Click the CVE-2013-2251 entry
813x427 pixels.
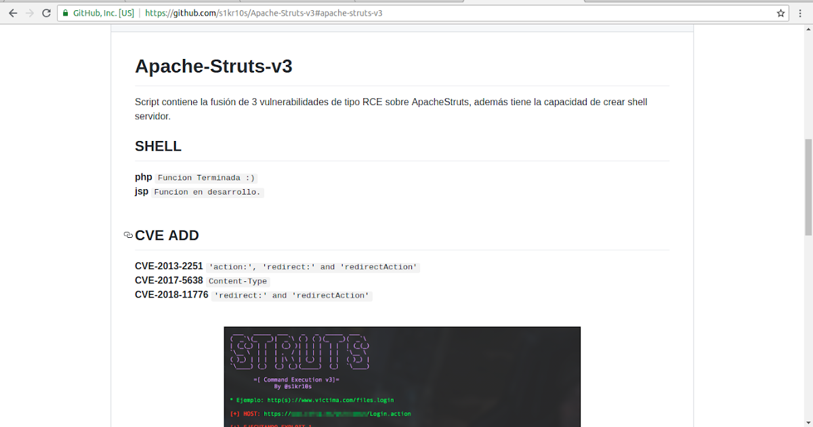point(169,266)
